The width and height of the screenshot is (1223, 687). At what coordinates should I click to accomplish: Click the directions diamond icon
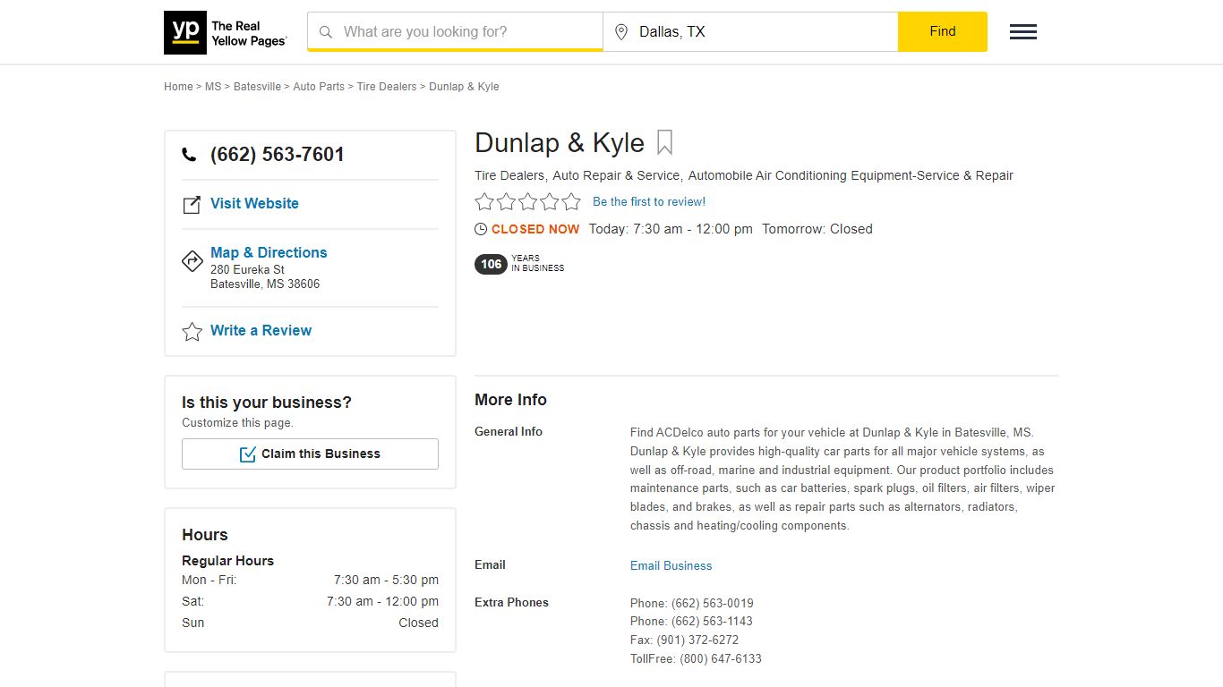pyautogui.click(x=192, y=261)
